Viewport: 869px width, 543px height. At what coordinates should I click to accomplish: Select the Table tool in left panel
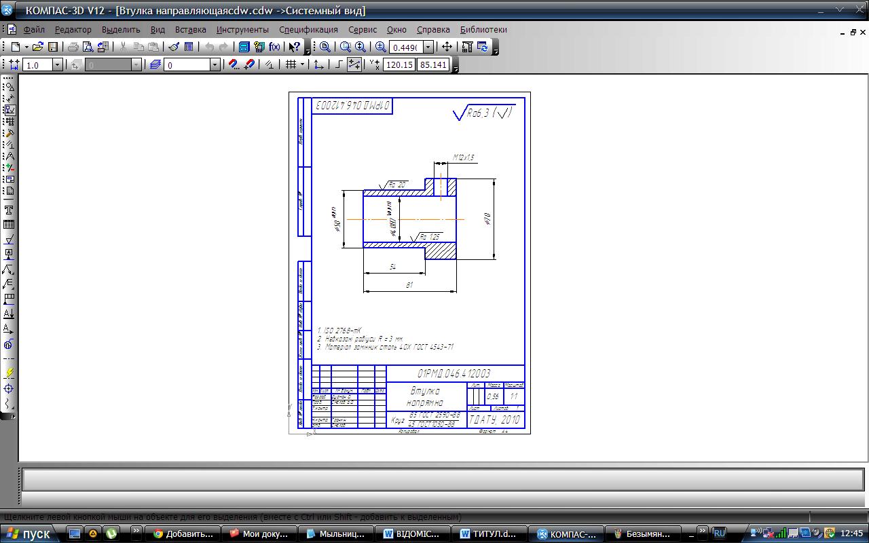tap(9, 225)
